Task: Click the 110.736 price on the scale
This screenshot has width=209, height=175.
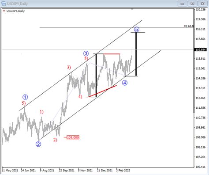Action: 200,118
